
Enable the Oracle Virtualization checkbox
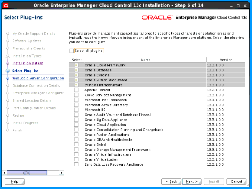pyautogui.click(x=76, y=159)
